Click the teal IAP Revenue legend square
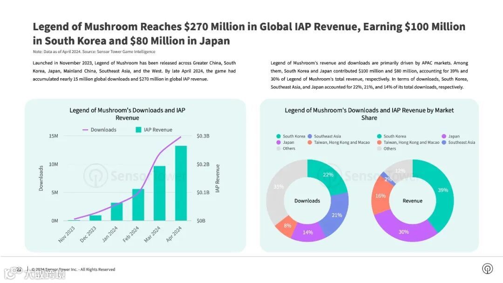Screen dimensions: 503x283 138,130
